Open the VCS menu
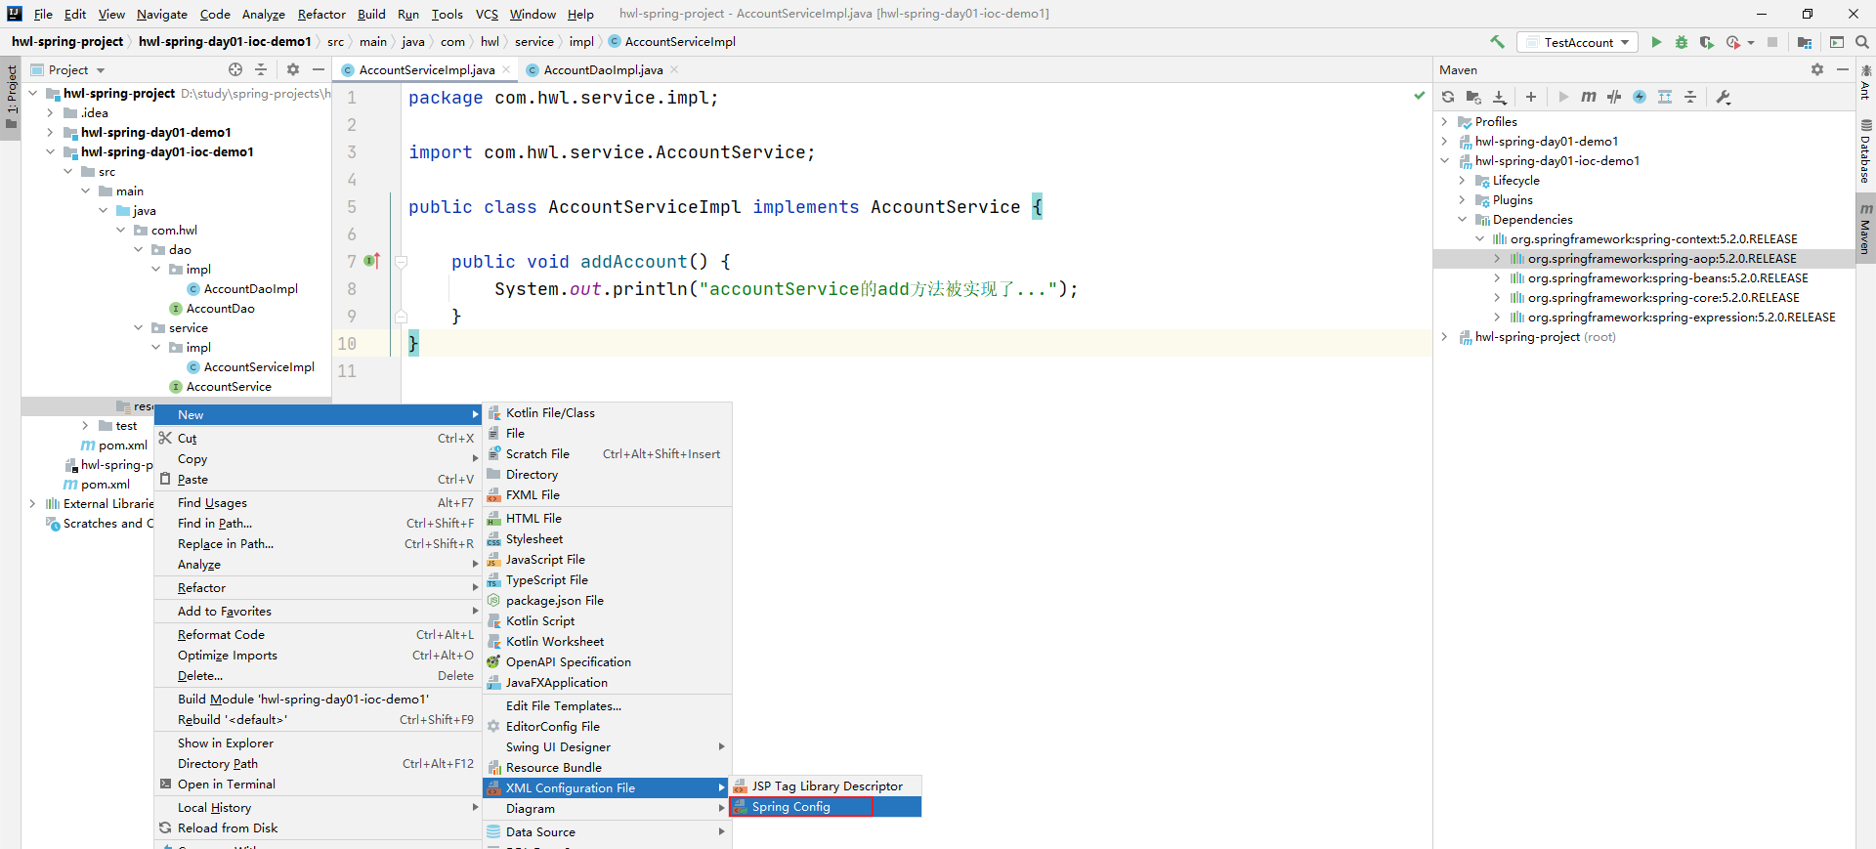The width and height of the screenshot is (1876, 849). (487, 15)
